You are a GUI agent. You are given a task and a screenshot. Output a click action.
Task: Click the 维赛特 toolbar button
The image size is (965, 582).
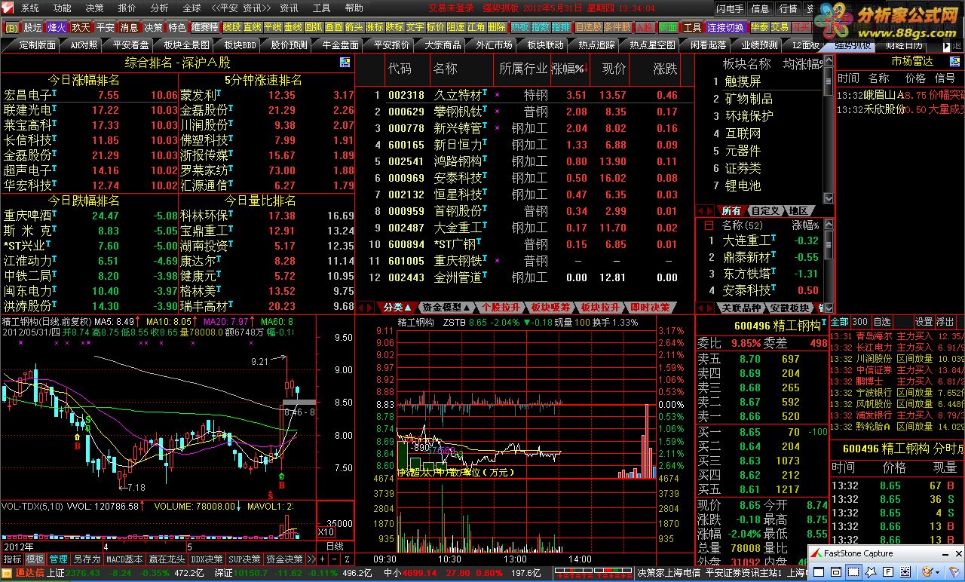204,26
